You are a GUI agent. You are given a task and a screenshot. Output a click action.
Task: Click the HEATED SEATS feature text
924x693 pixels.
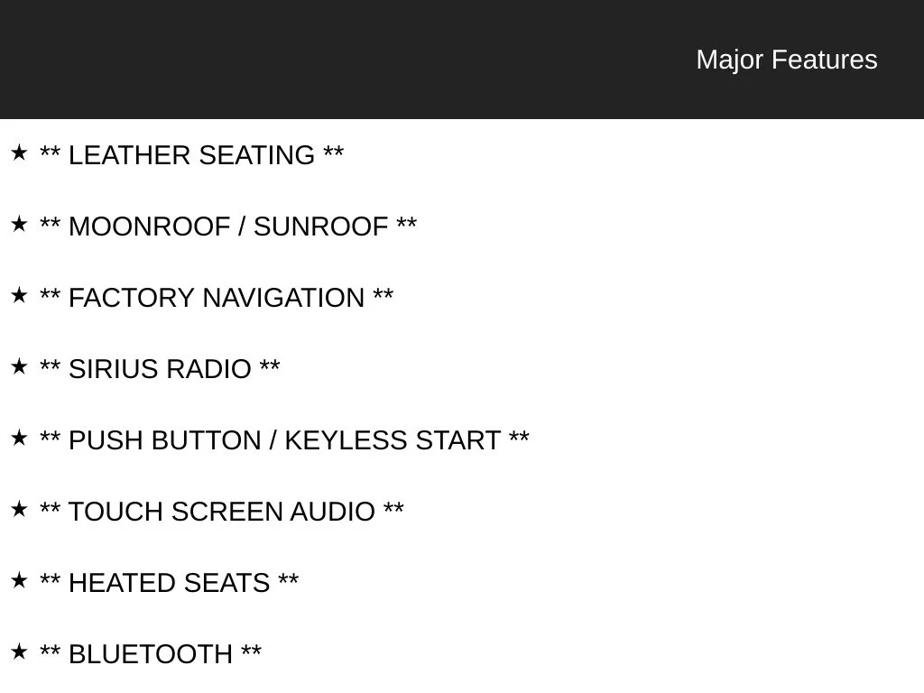pyautogui.click(x=169, y=584)
